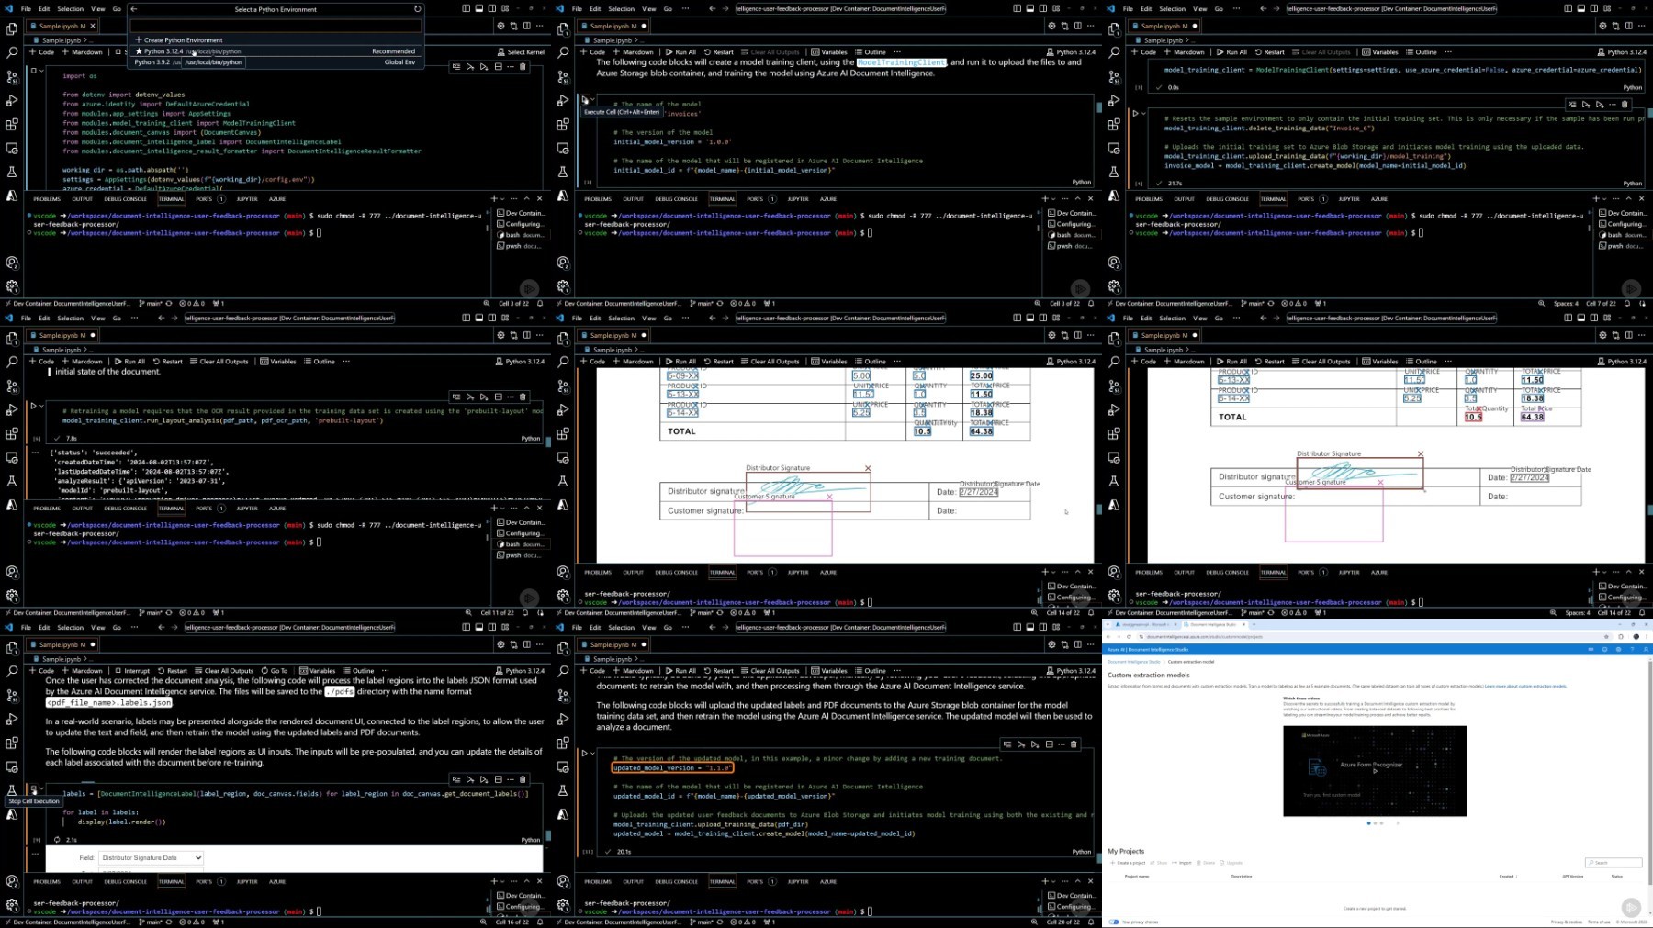
Task: Open notebook toolbar More Actions in Cell 11 of 22 window
Action: coord(346,362)
